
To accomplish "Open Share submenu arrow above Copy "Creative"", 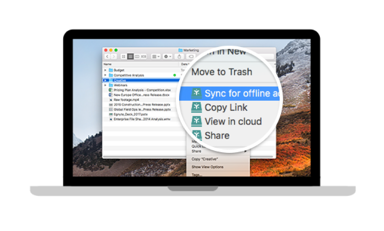I will [x=245, y=151].
